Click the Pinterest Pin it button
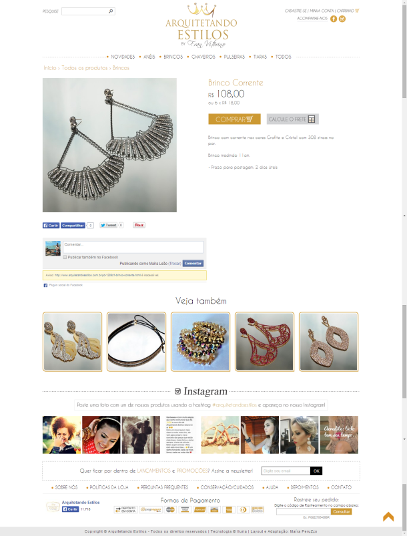This screenshot has height=536, width=407. [x=139, y=225]
